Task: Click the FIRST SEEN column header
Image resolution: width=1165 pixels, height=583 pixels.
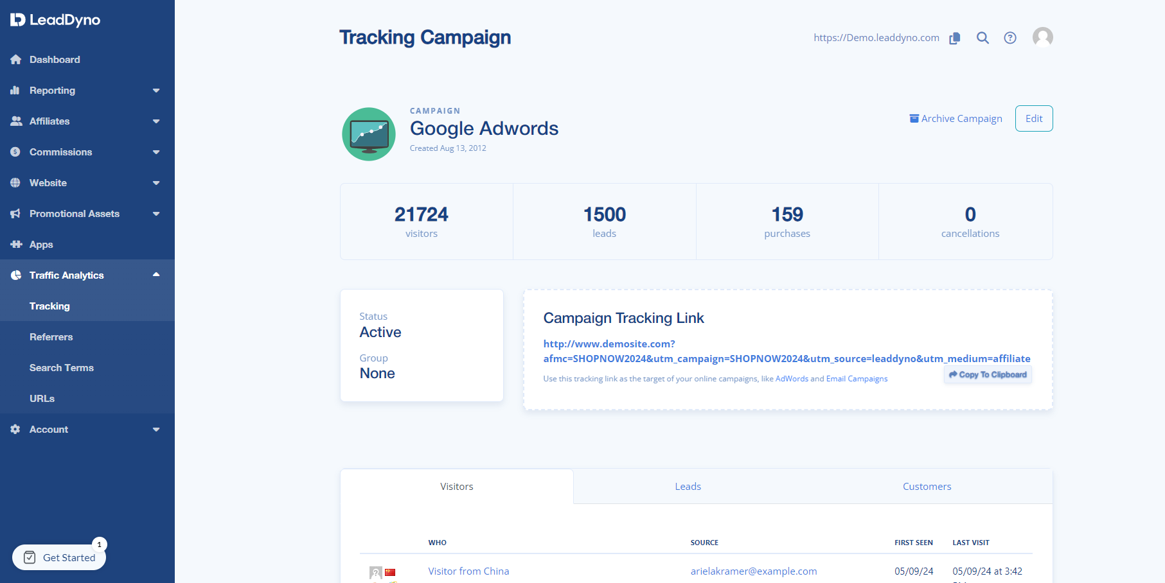Action: coord(914,543)
